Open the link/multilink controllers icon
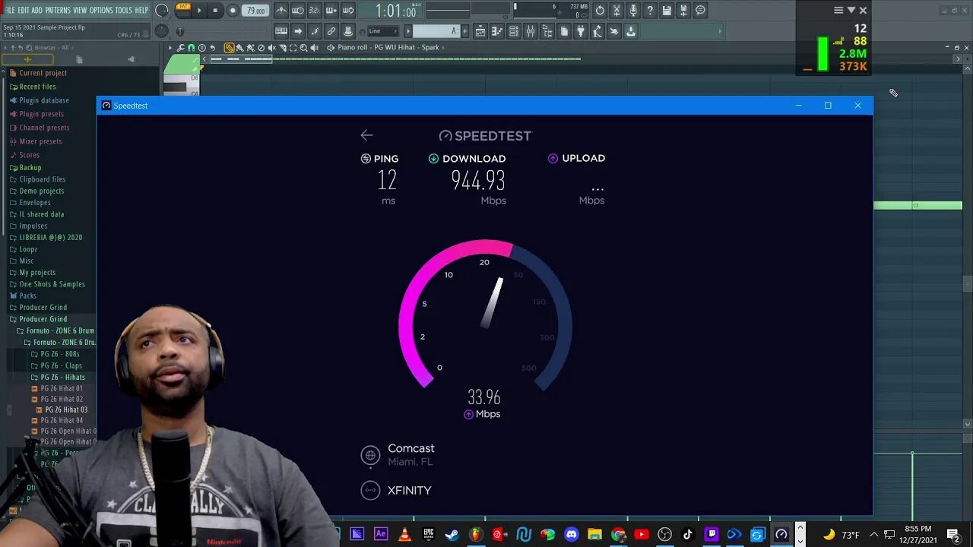 click(331, 31)
